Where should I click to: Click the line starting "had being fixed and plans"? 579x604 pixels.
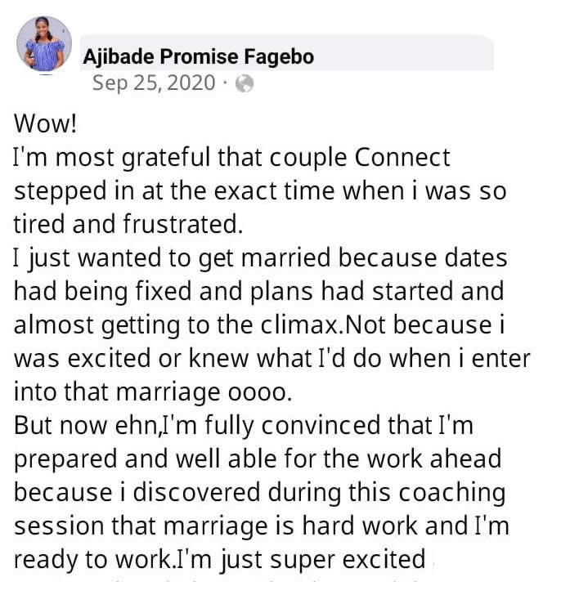258,292
